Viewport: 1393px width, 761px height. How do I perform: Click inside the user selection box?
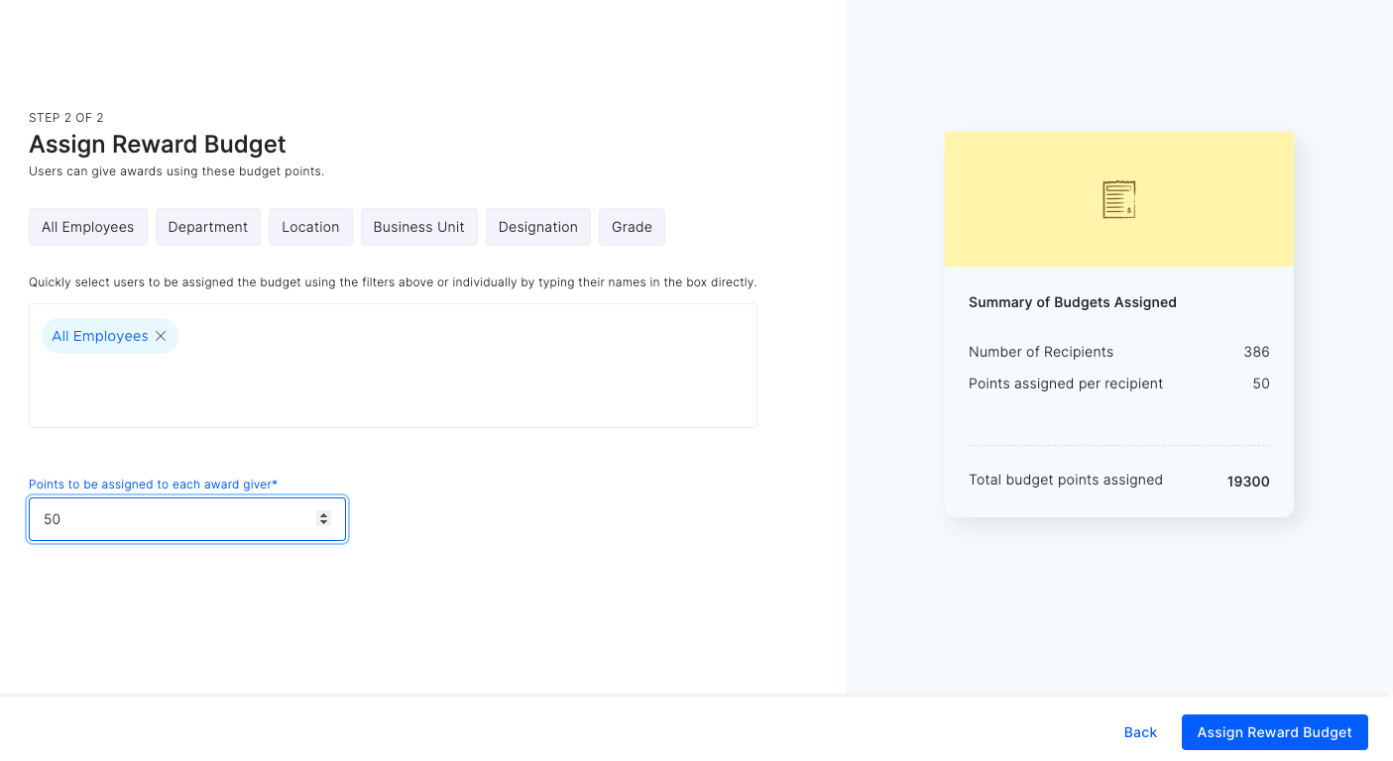point(393,366)
